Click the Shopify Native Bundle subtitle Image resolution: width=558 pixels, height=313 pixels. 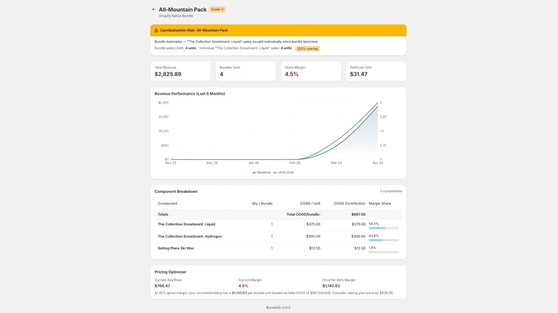coord(176,16)
